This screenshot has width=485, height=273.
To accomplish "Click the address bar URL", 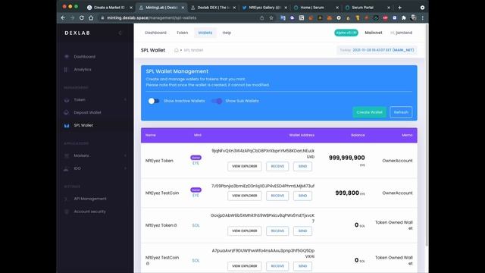I will coord(152,18).
